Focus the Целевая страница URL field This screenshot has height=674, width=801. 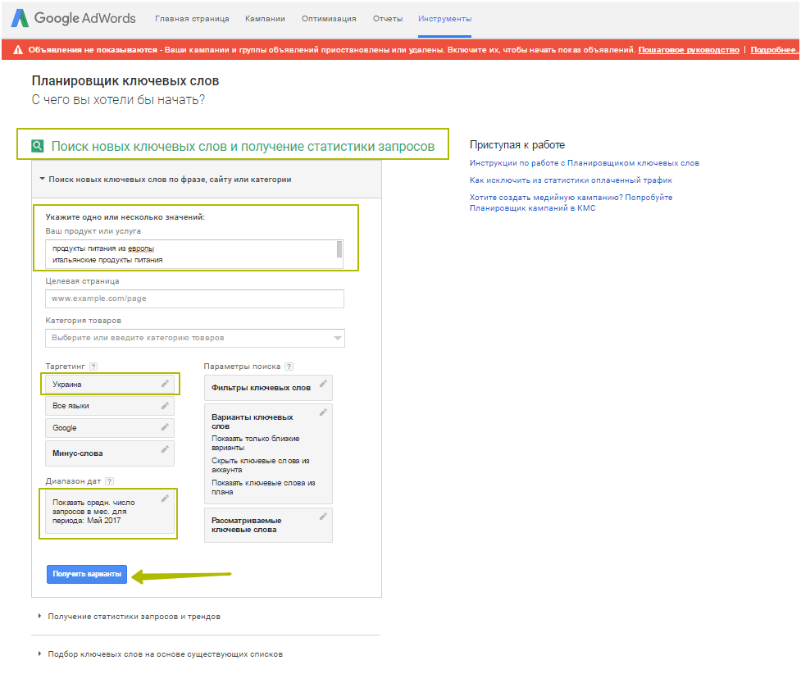194,299
